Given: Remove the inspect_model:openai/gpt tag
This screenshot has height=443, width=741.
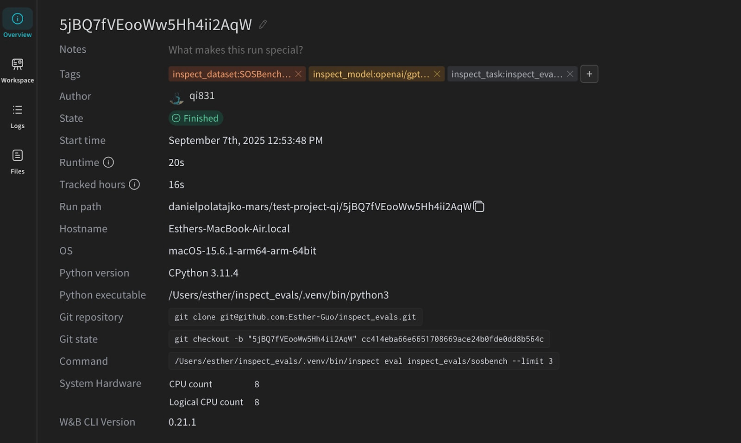Looking at the screenshot, I should [437, 74].
